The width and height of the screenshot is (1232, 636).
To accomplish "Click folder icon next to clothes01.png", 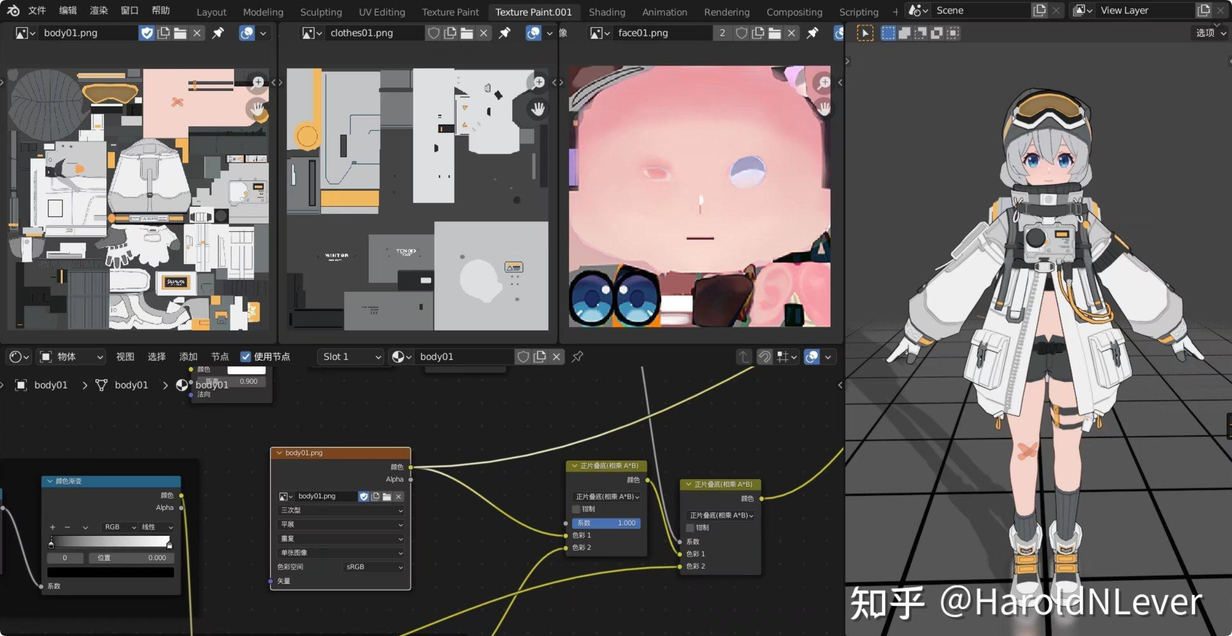I will point(467,33).
